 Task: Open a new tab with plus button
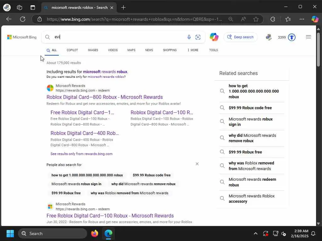coord(123,8)
